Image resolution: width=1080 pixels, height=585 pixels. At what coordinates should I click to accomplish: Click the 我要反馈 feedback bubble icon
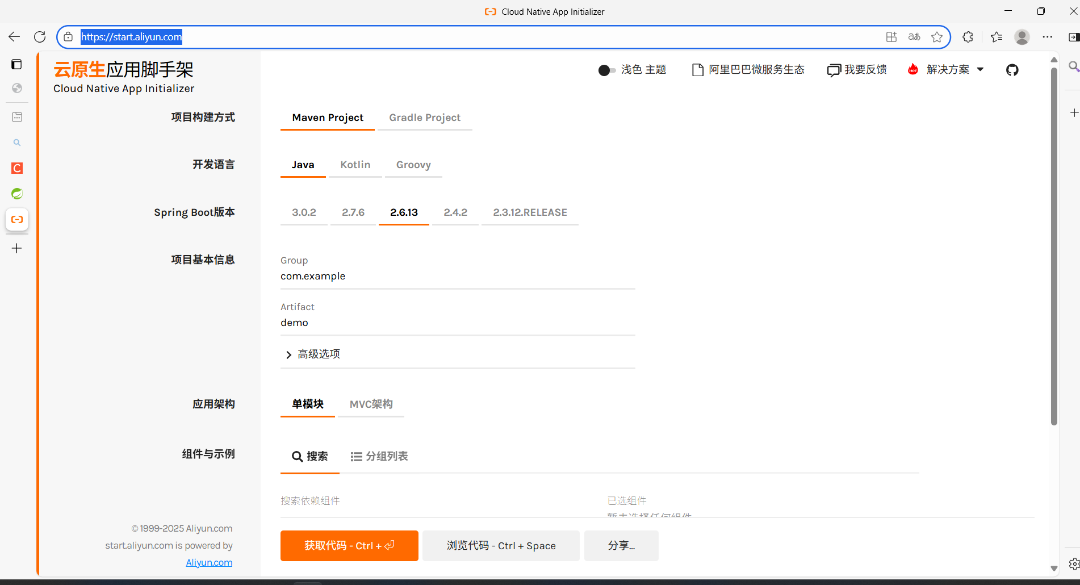coord(834,69)
